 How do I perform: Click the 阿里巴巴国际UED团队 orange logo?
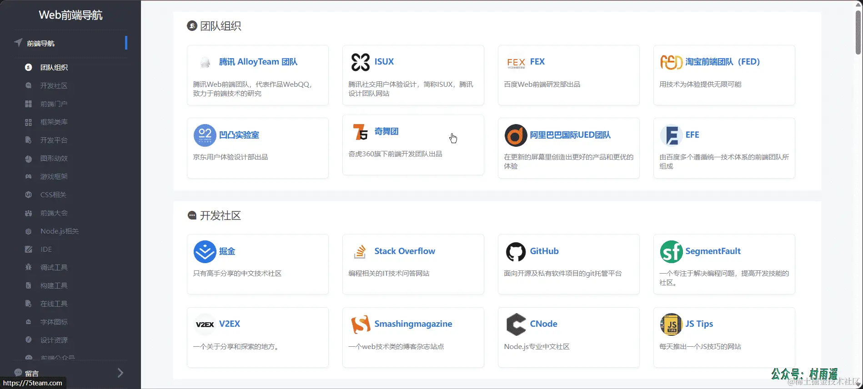coord(516,135)
